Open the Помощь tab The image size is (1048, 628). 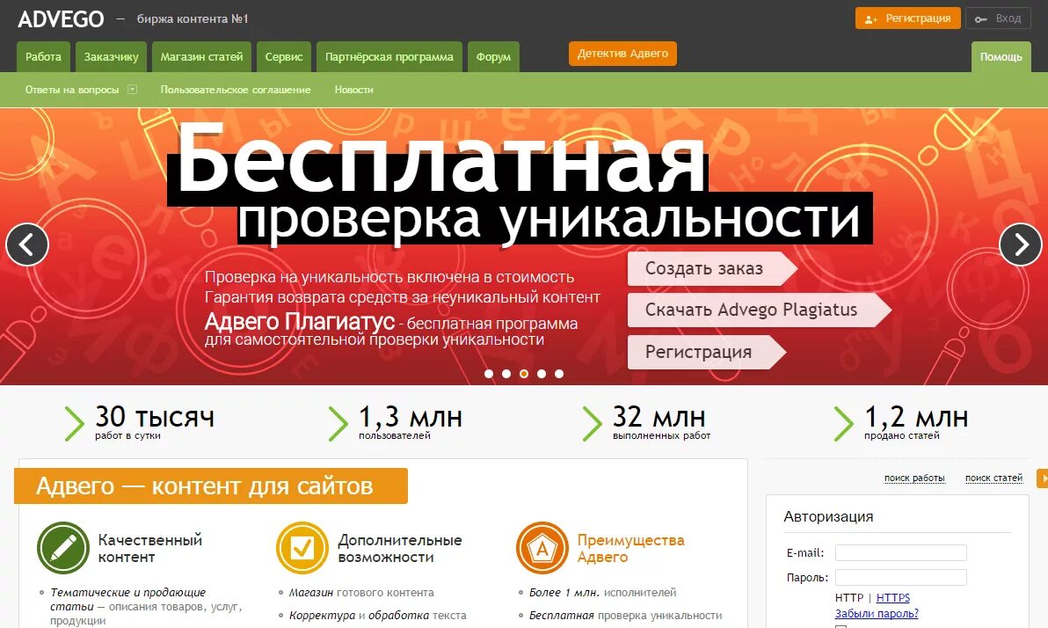[1001, 57]
